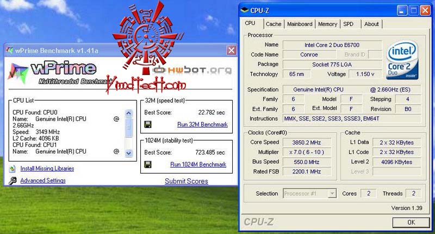Click the empty Brand ID field
Viewport: 435px width, 234px height.
point(375,54)
